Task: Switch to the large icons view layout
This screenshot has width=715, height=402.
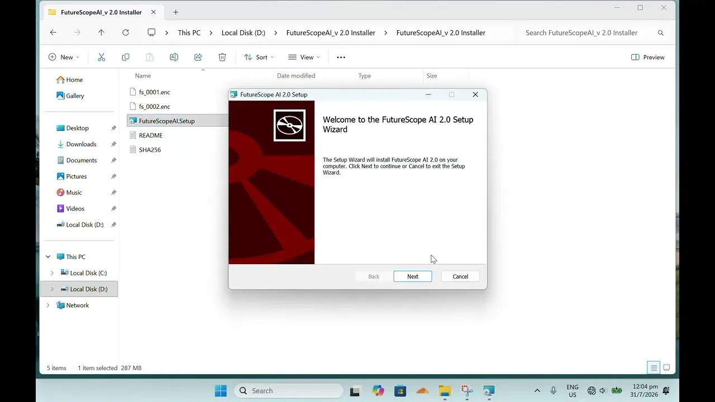Action: (x=666, y=368)
